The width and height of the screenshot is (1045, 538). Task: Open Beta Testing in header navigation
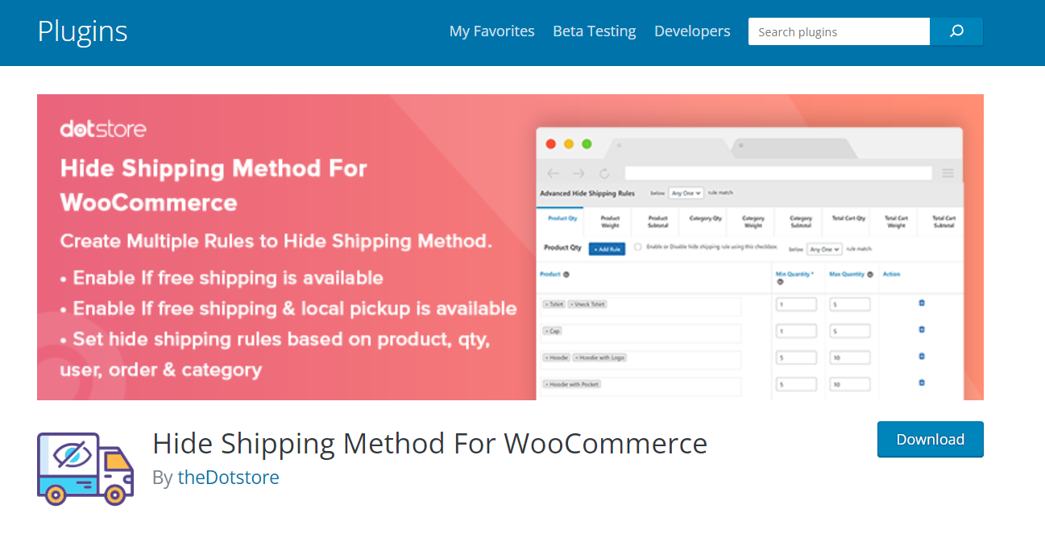pyautogui.click(x=595, y=31)
